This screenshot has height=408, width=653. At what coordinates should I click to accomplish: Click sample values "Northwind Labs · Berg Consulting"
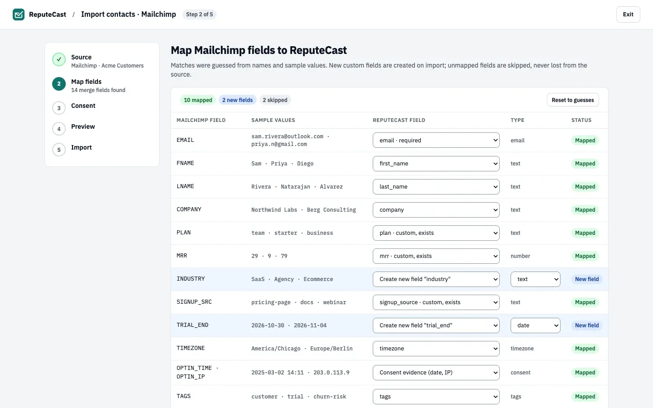click(304, 210)
